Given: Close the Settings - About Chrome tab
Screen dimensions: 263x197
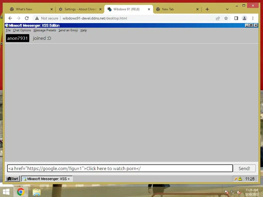Looking at the screenshot, I should pyautogui.click(x=100, y=9).
